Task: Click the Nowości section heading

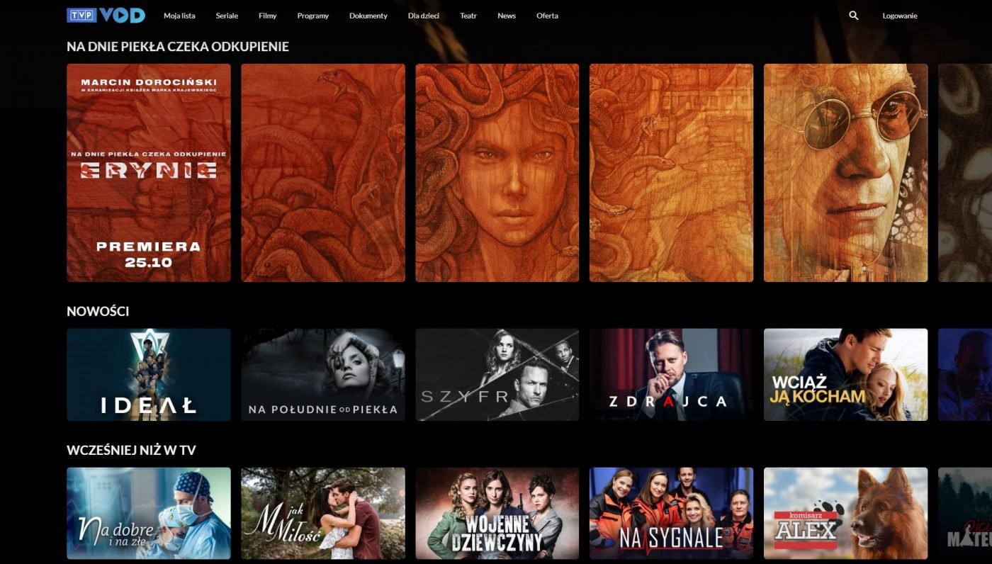Action: tap(98, 311)
